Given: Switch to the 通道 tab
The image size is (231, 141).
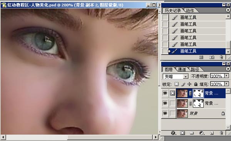Looking at the screenshot, I should [182, 70].
